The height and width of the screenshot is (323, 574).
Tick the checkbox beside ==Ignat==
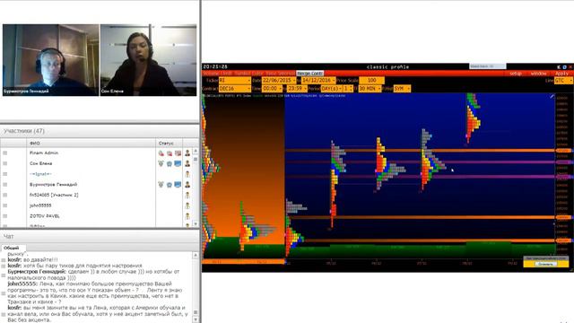[x=4, y=174]
